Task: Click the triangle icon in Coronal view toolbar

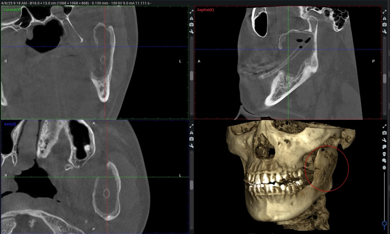Action: (192, 18)
